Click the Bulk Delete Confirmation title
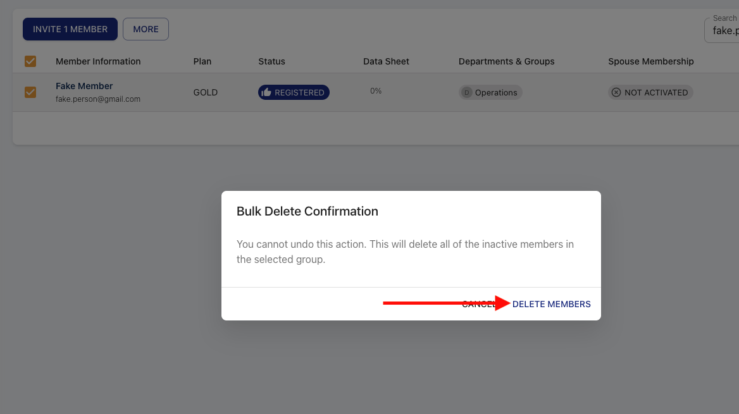This screenshot has width=739, height=414. coord(307,211)
